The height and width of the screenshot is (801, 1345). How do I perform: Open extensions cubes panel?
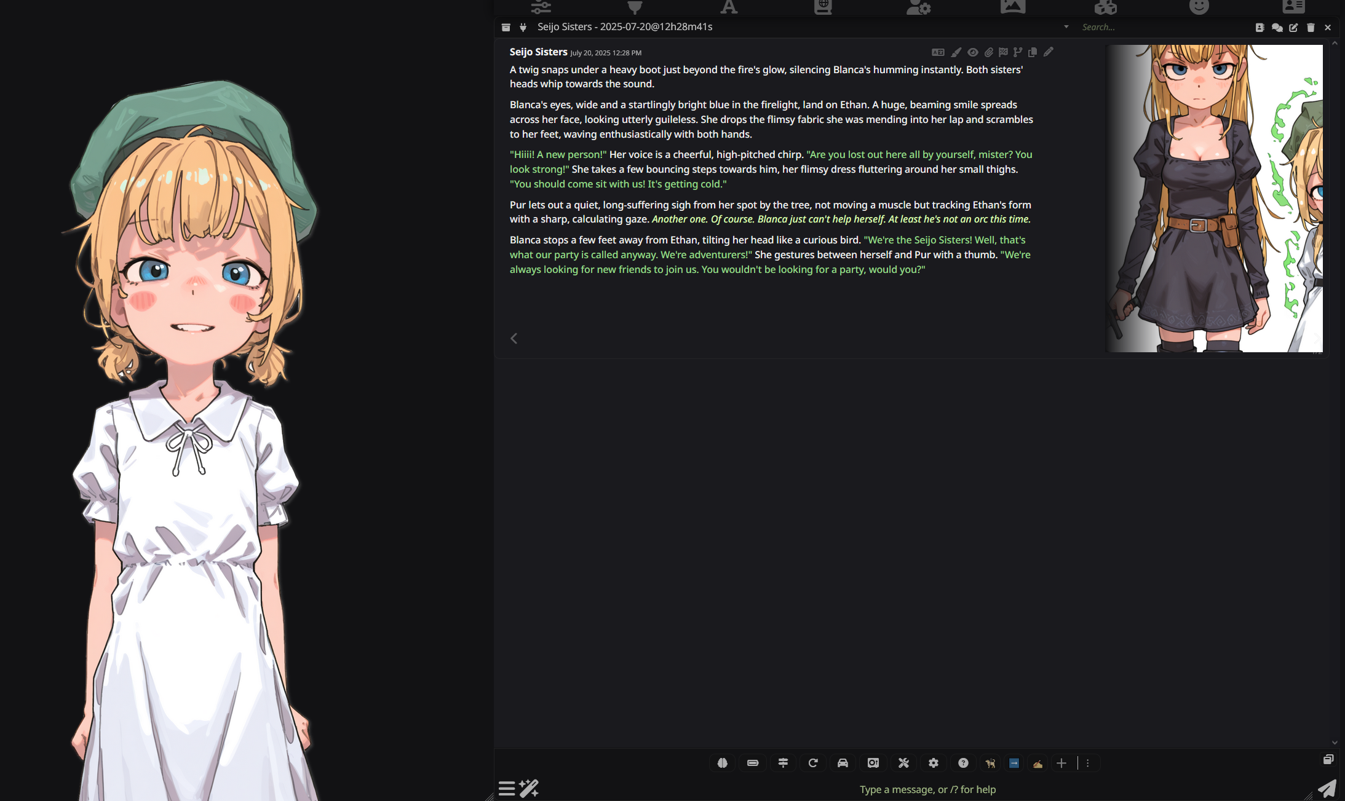1106,7
